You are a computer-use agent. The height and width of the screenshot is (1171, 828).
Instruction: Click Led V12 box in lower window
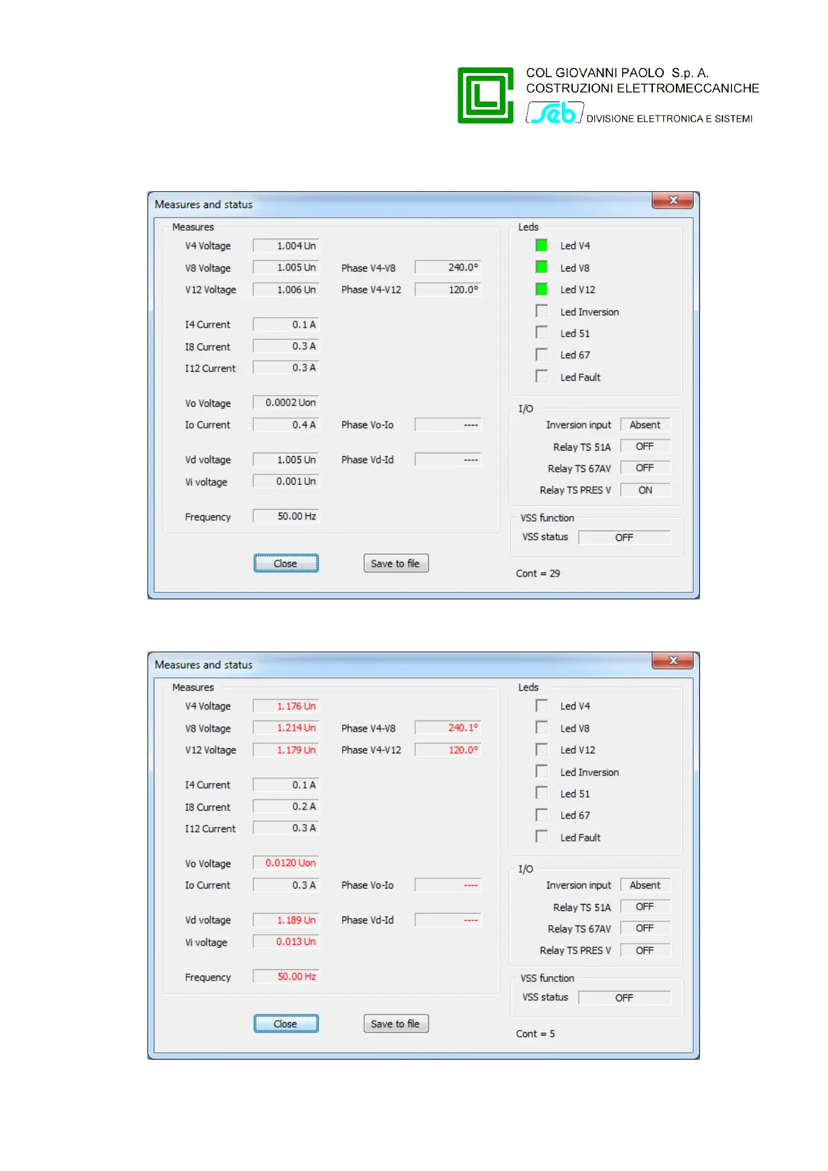tap(542, 750)
